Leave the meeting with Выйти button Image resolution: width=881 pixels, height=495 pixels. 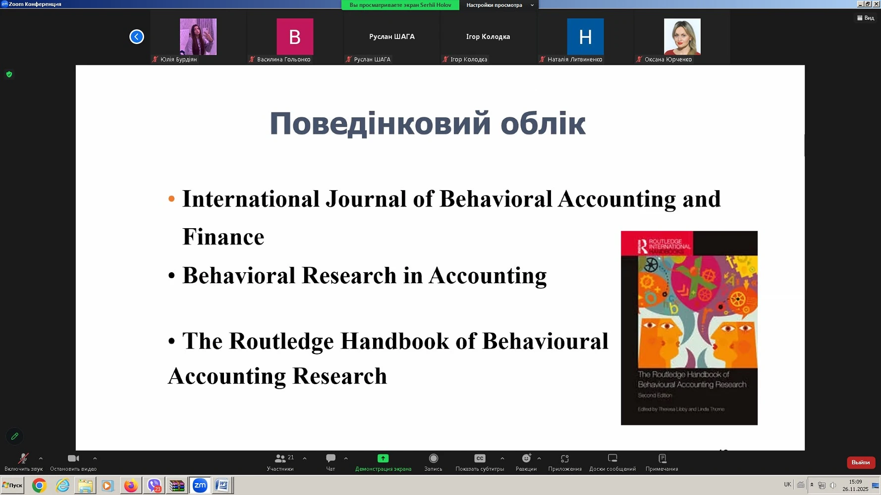click(860, 462)
